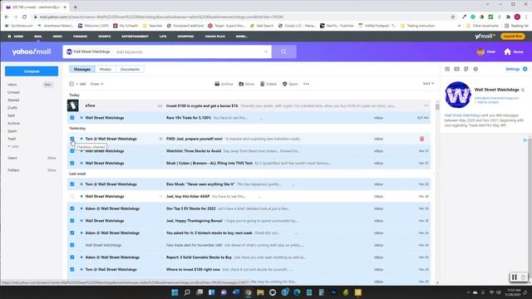Uncheck the Report: 3 Solid Cannabis Stocks checkbox
This screenshot has width=532, height=299.
click(x=72, y=257)
